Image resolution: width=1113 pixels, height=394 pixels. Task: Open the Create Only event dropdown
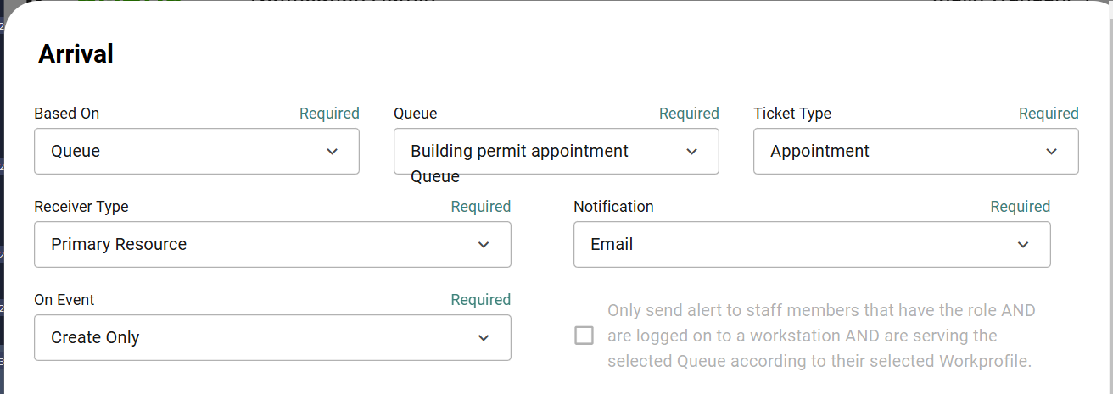point(254,338)
